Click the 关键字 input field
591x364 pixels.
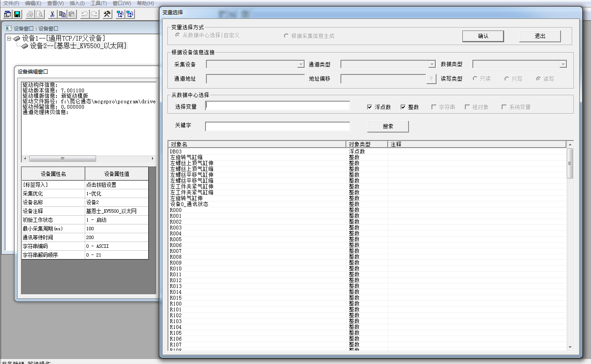pos(277,126)
